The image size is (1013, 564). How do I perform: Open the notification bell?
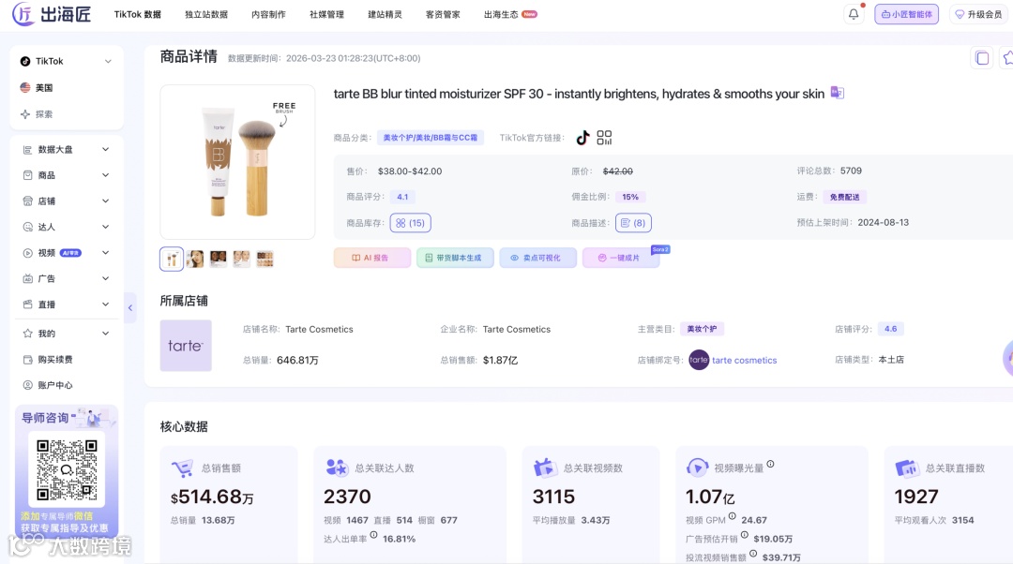coord(854,14)
